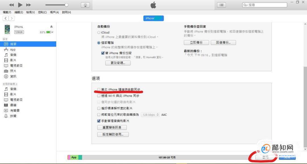Start playback with the play button
Screen dimensions: 307x164
pos(20,5)
